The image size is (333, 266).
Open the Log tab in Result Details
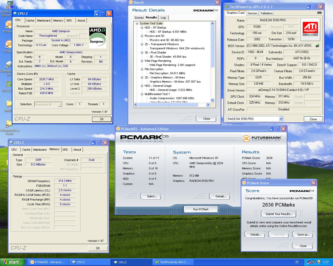[163, 18]
